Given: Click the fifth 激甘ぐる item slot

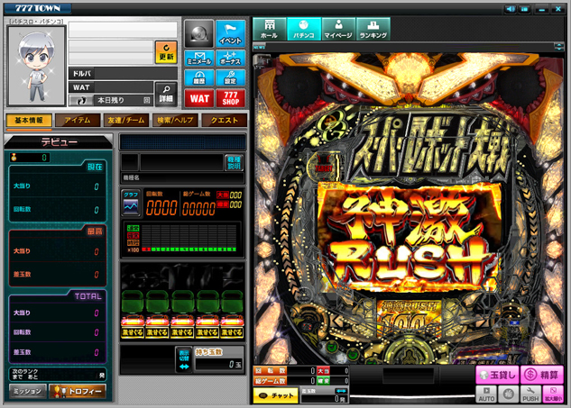Looking at the screenshot, I should coord(232,313).
